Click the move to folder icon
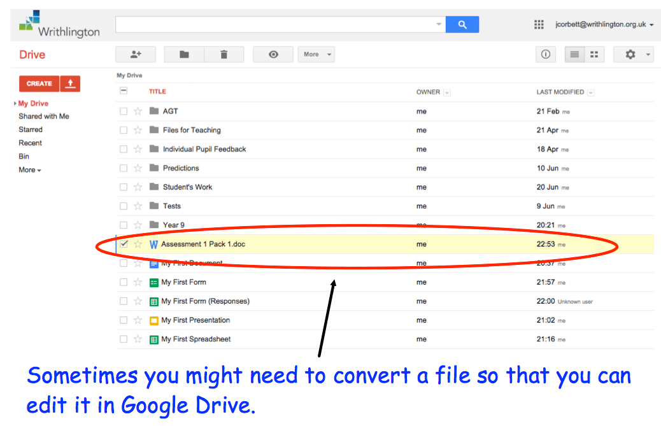661x426 pixels. pyautogui.click(x=184, y=54)
